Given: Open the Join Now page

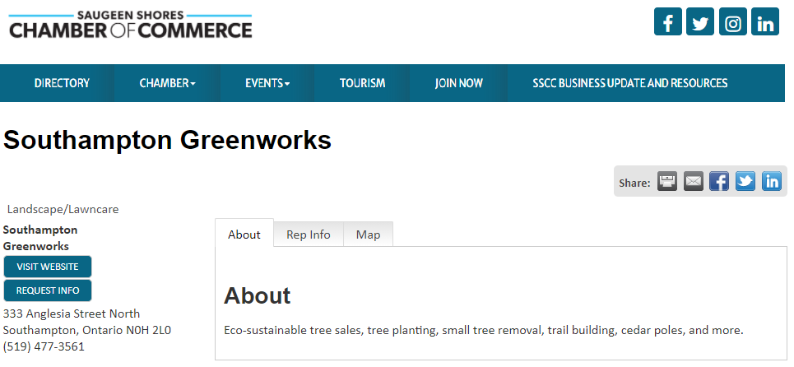Looking at the screenshot, I should [x=458, y=83].
